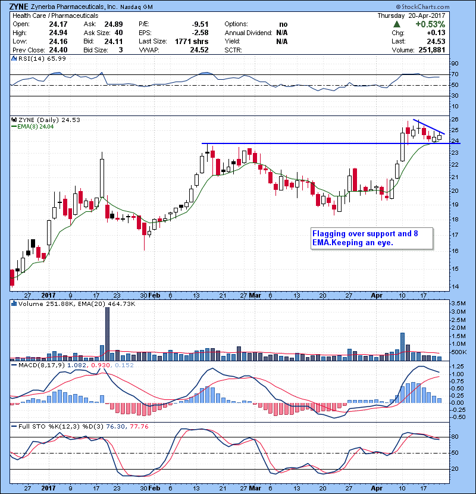Click the tallest volume spike bar in January
Image resolution: width=476 pixels, height=494 pixels.
(x=107, y=334)
